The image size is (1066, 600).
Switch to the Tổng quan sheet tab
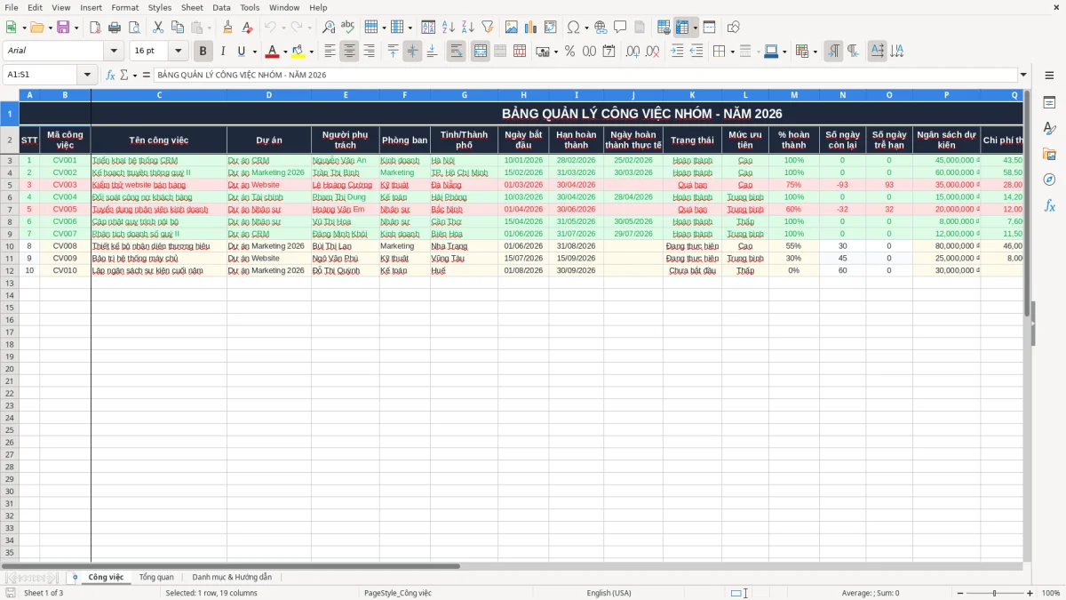pyautogui.click(x=156, y=577)
